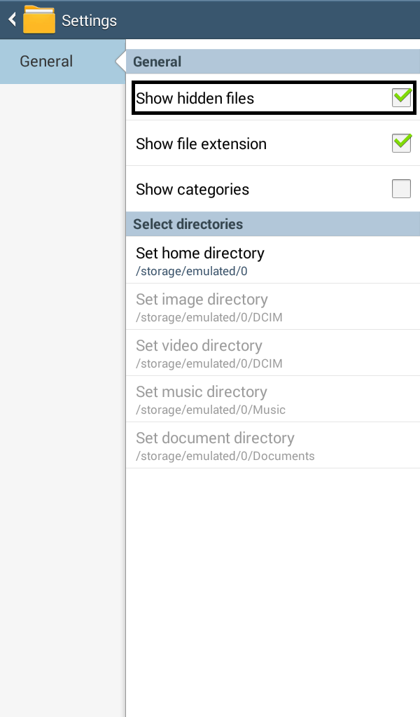Select the General tab in sidebar
Viewport: 420px width, 717px height.
click(x=46, y=62)
